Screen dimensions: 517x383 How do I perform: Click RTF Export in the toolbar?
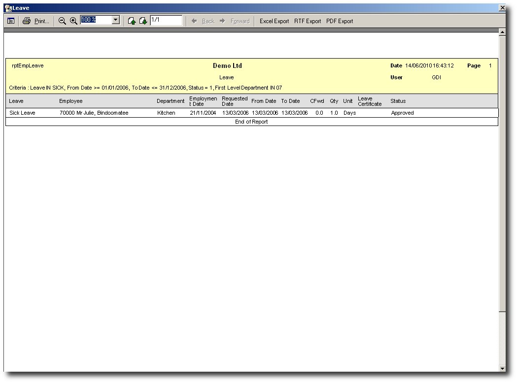click(x=308, y=21)
